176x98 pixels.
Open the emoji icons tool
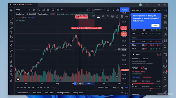tap(11, 45)
